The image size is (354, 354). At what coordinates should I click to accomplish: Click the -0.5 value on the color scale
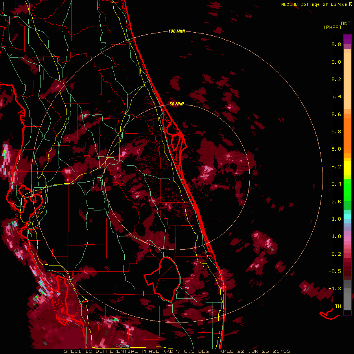click(x=335, y=271)
